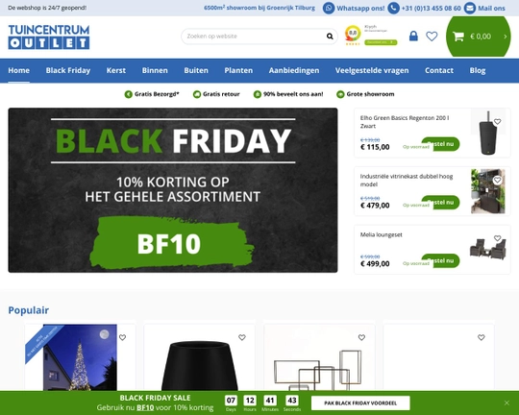The image size is (519, 415).
Task: Open the account lock icon
Action: (413, 36)
